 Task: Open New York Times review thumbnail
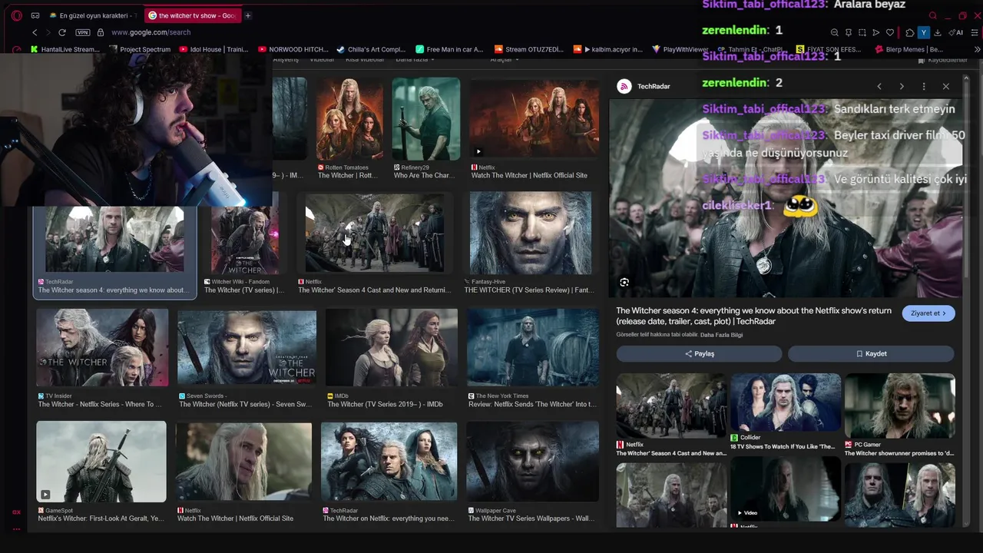(x=533, y=347)
